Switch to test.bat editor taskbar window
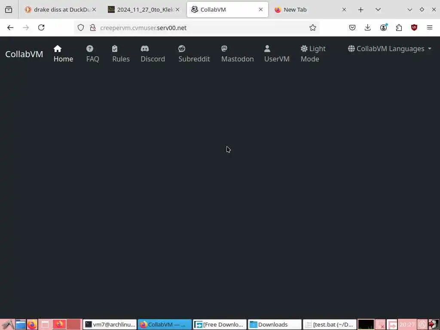Image resolution: width=440 pixels, height=330 pixels. [x=330, y=325]
